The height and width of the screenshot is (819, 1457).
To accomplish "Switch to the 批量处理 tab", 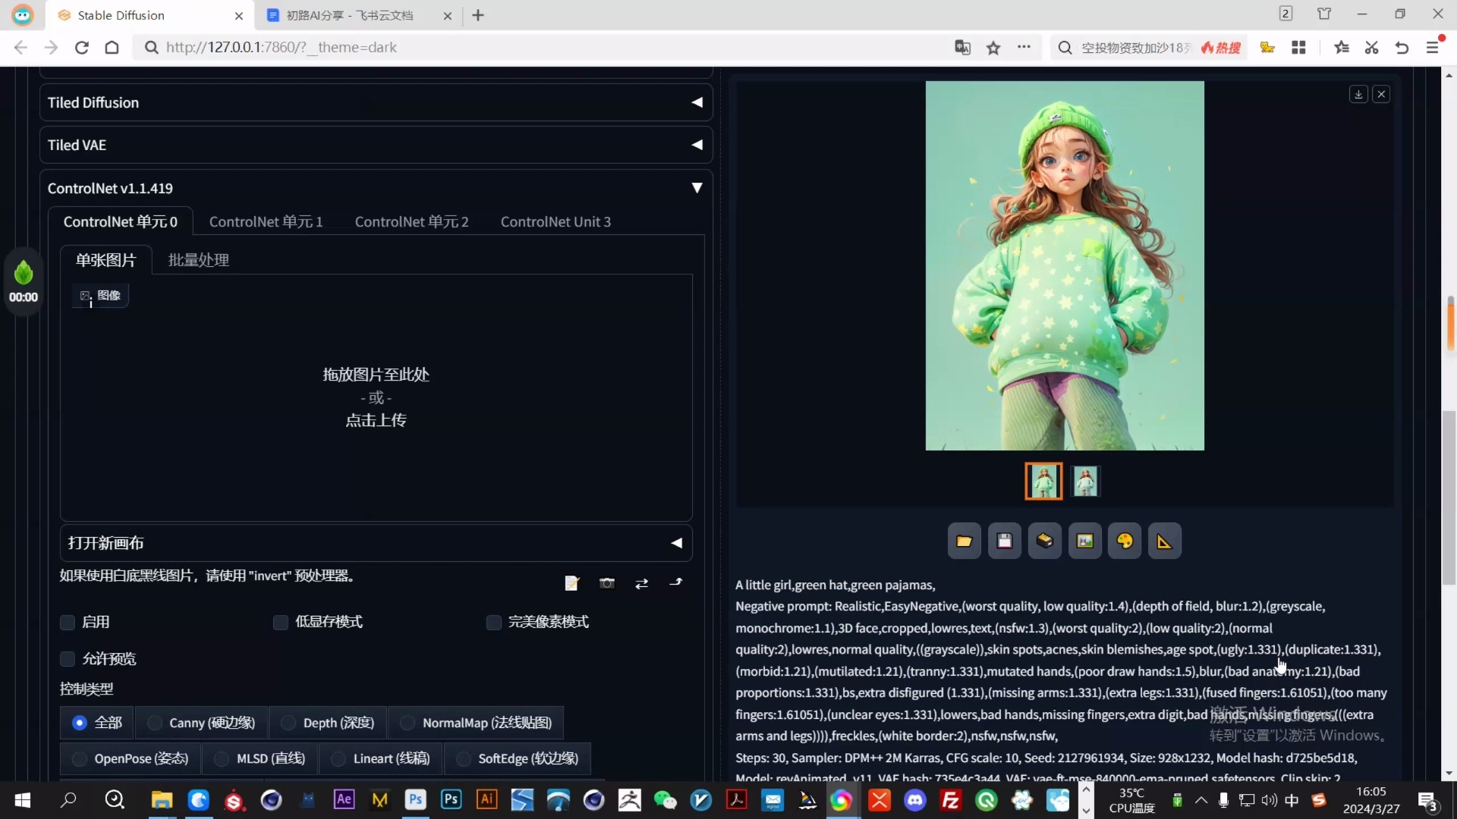I will click(199, 260).
